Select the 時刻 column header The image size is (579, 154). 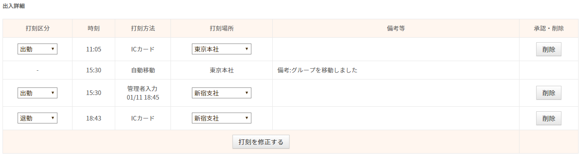click(x=93, y=28)
